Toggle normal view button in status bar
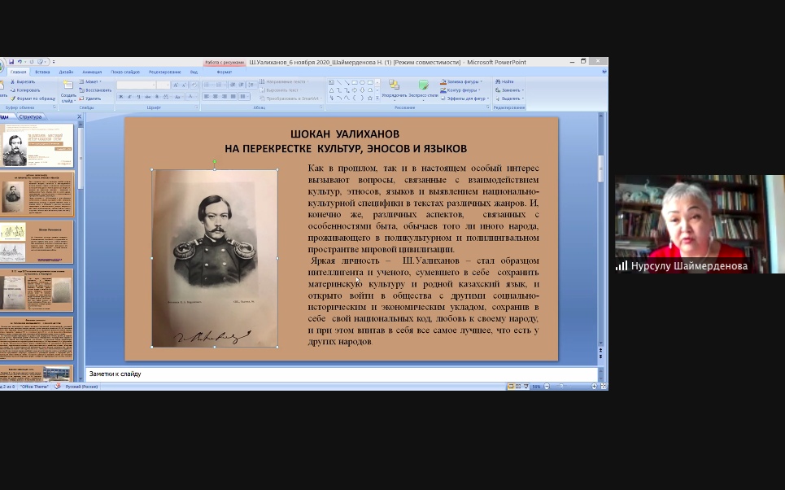The image size is (785, 490). pyautogui.click(x=508, y=387)
